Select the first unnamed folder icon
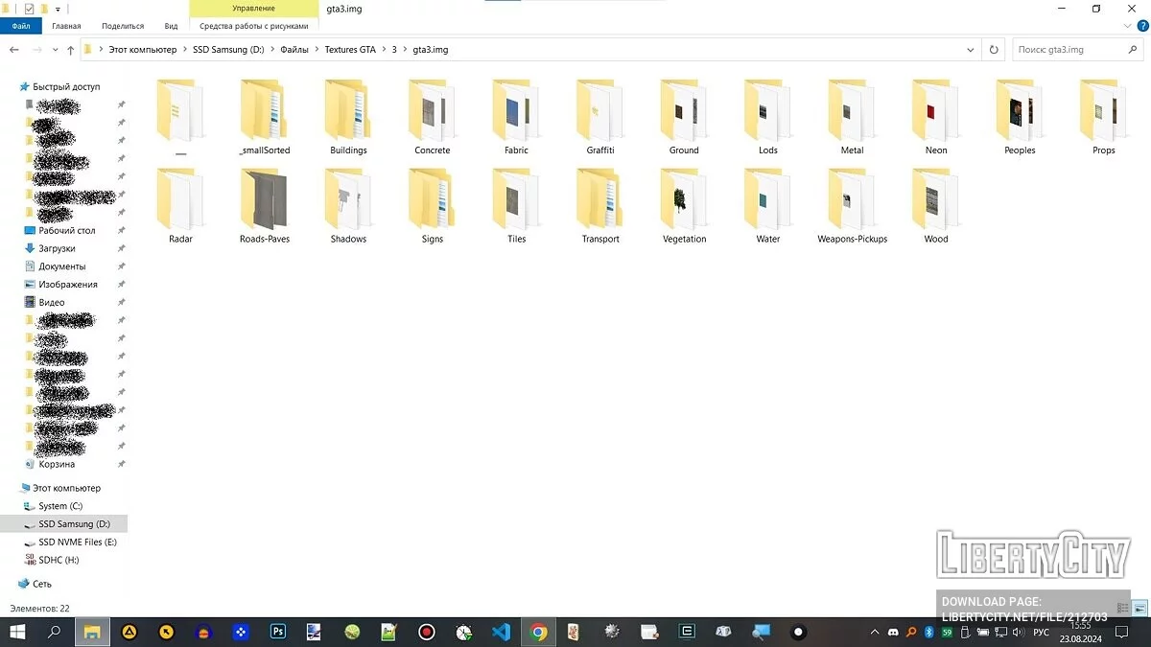This screenshot has width=1151, height=647. tap(180, 110)
